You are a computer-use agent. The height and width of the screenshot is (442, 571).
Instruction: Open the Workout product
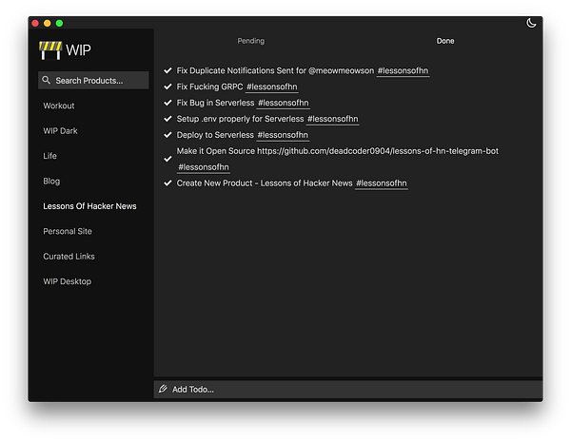(59, 106)
